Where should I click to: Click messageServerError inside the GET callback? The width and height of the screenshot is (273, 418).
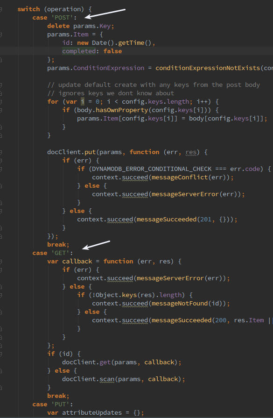(170, 278)
